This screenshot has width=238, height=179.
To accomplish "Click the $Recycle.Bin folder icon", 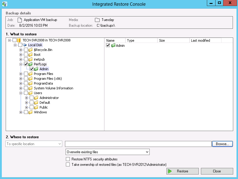I will 31,50.
